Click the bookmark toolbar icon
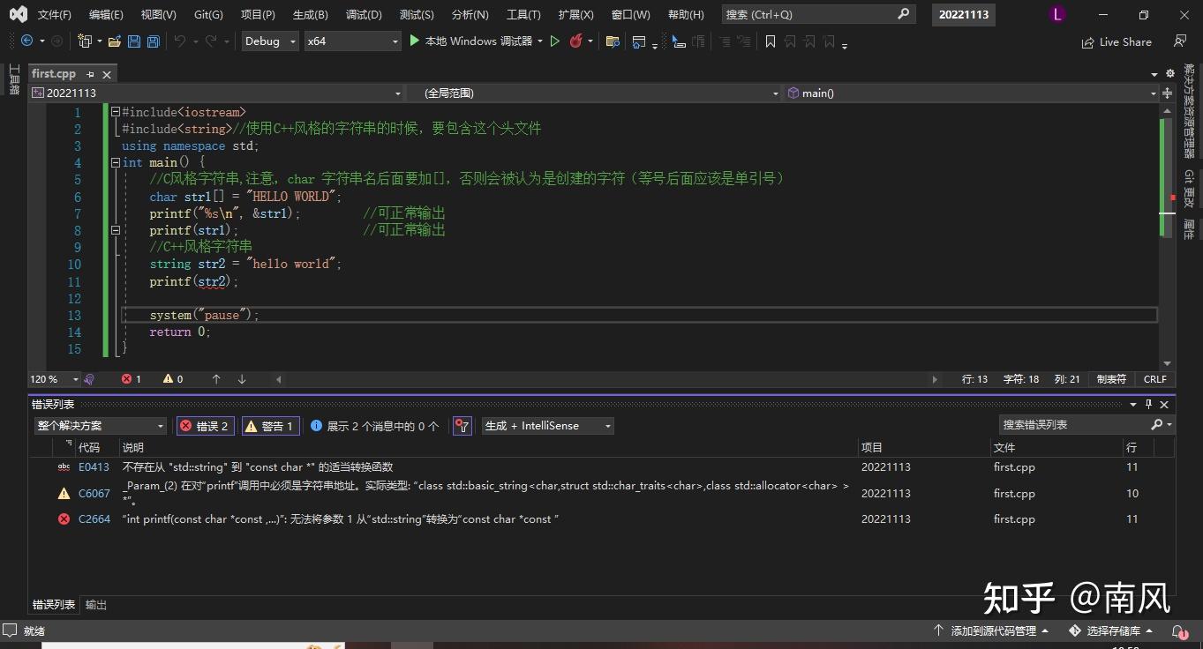This screenshot has width=1203, height=649. [771, 41]
